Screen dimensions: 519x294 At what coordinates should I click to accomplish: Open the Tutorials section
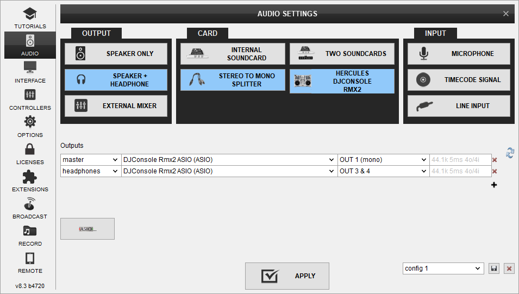point(30,18)
